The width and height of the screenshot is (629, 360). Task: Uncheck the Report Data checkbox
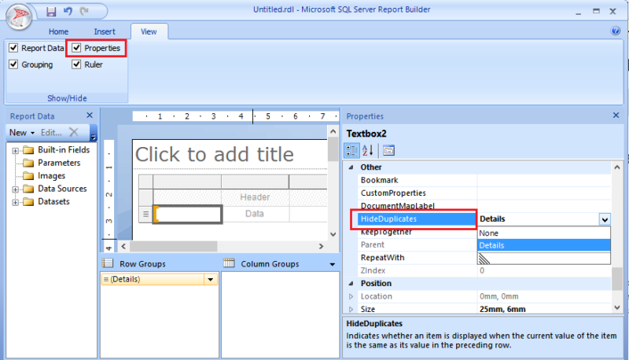(x=13, y=48)
